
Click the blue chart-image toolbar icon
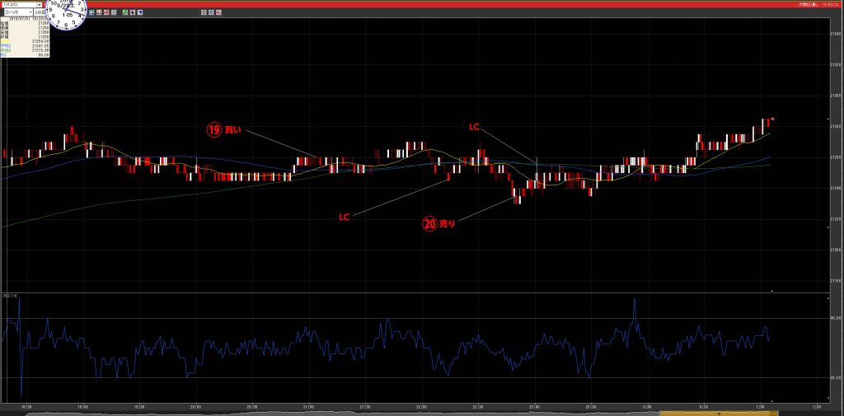click(91, 12)
